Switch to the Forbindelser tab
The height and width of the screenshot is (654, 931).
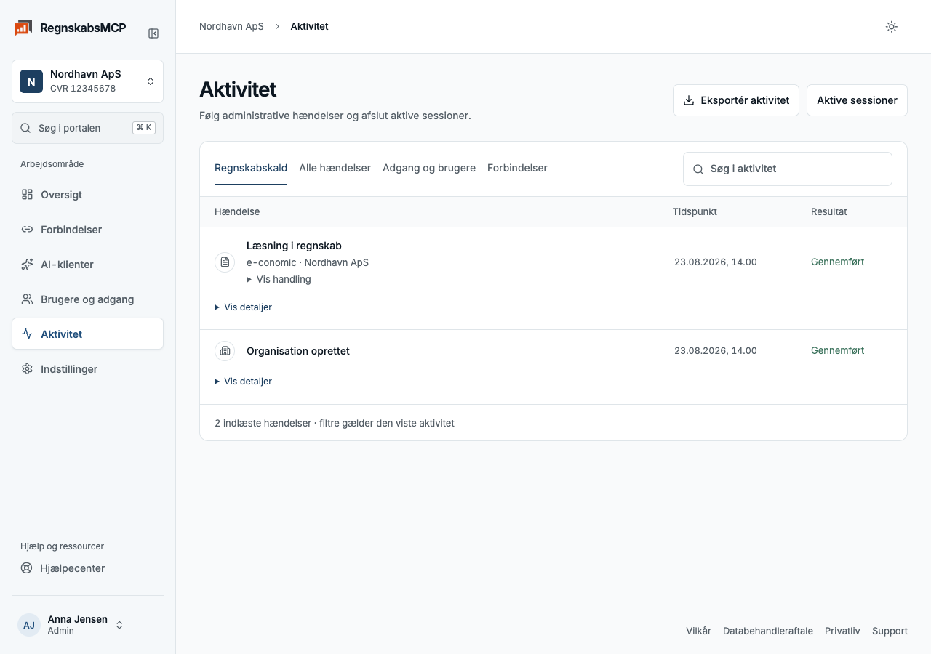pyautogui.click(x=517, y=168)
